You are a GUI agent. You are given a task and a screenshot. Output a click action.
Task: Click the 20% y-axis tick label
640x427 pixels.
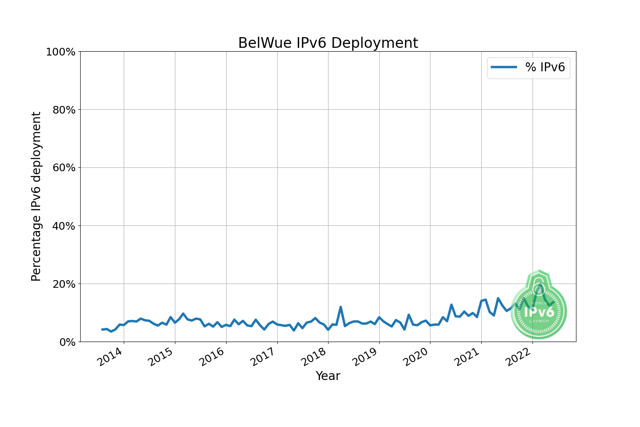click(x=63, y=284)
